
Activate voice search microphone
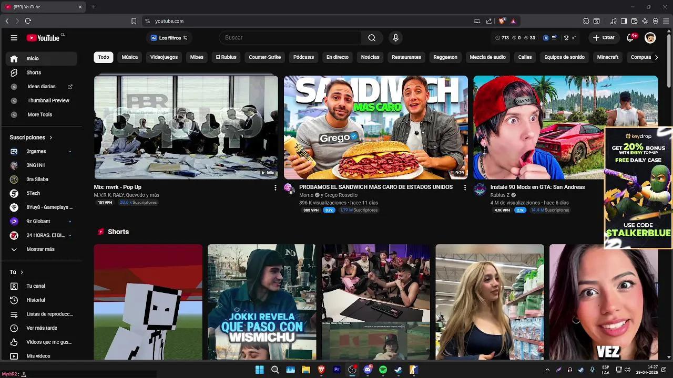click(x=396, y=38)
